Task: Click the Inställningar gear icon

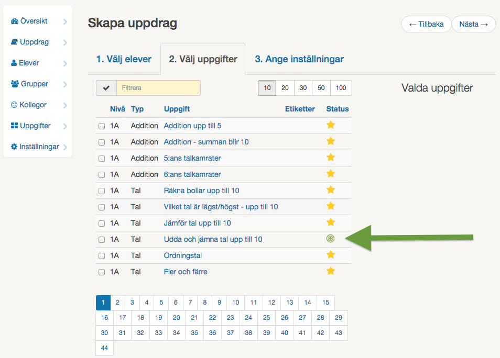Action: pos(14,147)
